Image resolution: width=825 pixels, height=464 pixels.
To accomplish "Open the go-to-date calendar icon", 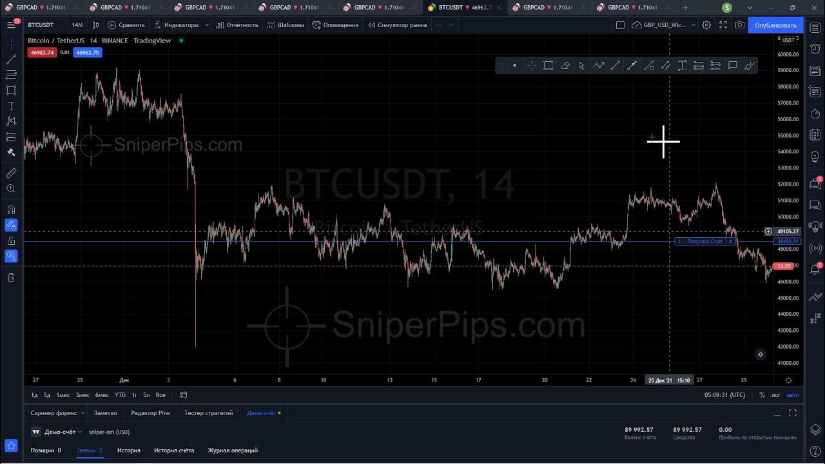I will point(183,395).
